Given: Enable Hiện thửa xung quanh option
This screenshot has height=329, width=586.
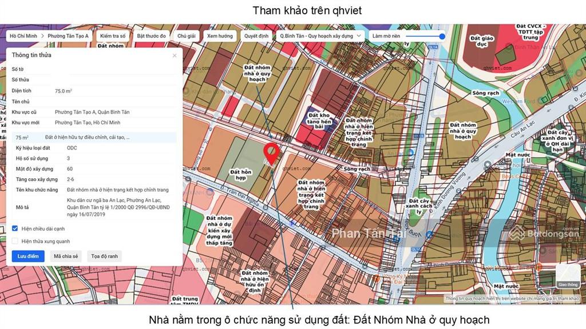Looking at the screenshot, I should [15, 240].
